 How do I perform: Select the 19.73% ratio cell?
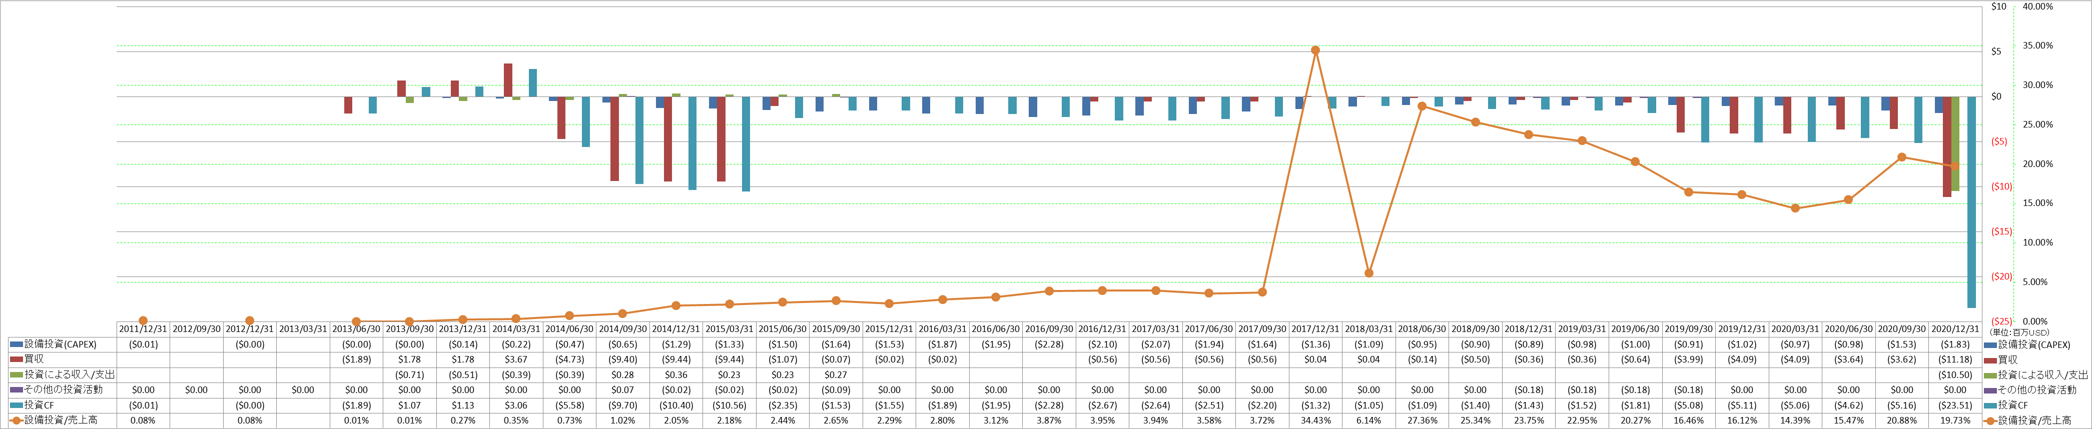coord(1955,420)
